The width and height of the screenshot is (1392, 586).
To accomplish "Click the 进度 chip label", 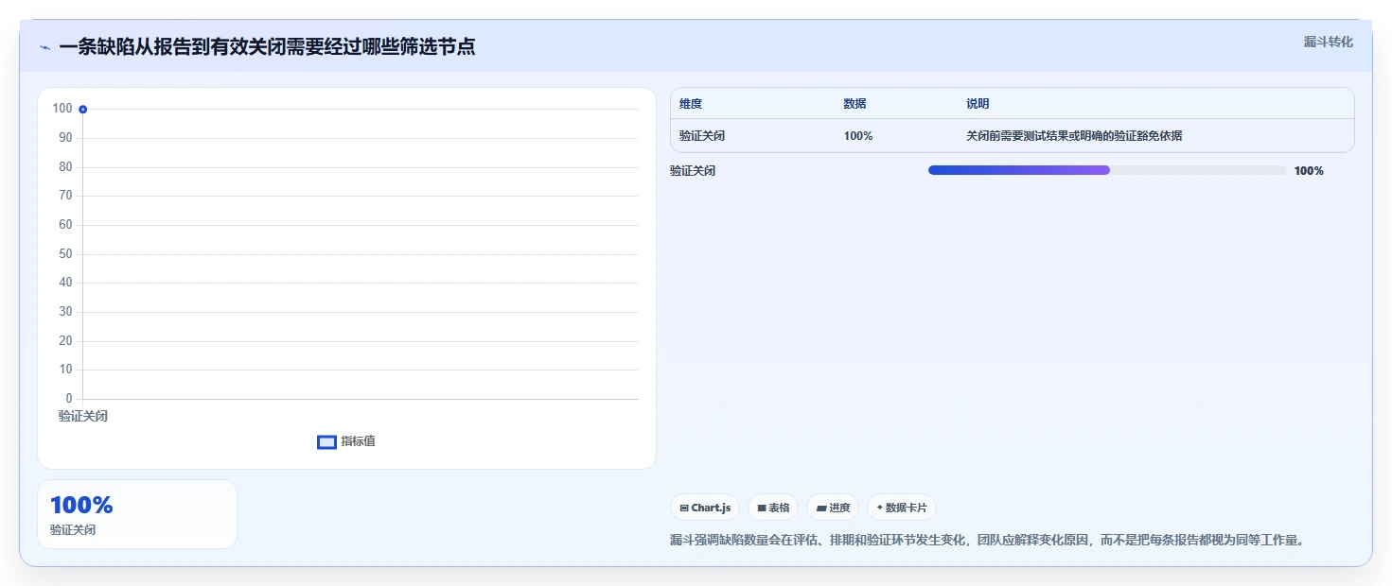I will coord(839,508).
